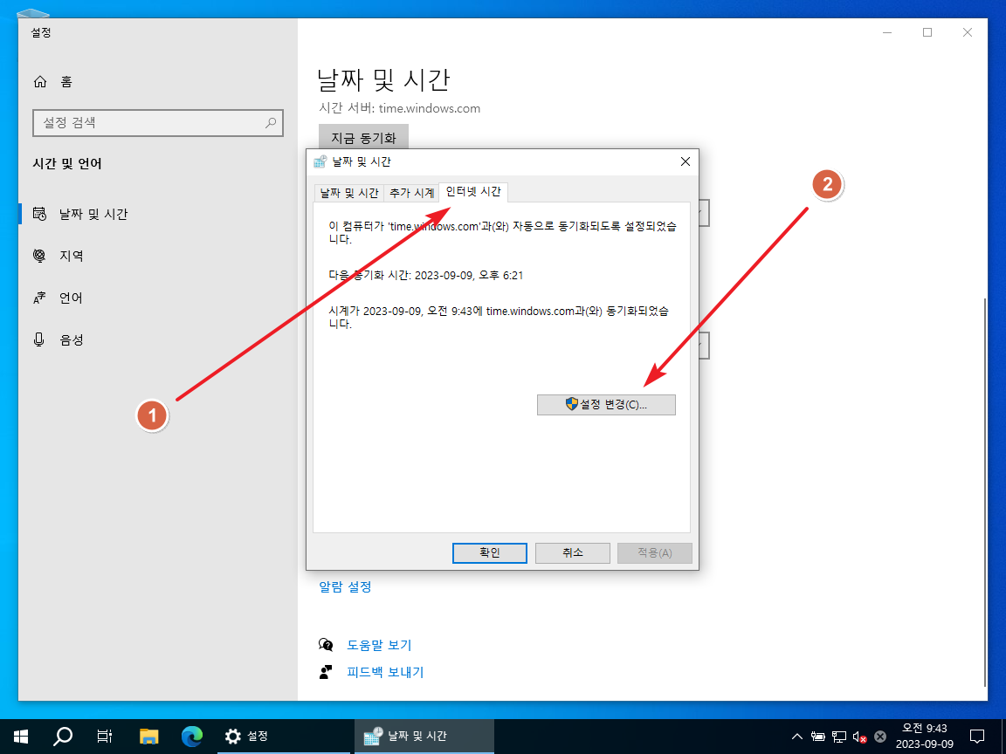
Task: Select 날짜 및 시간 in the sidebar
Action: tap(158, 214)
